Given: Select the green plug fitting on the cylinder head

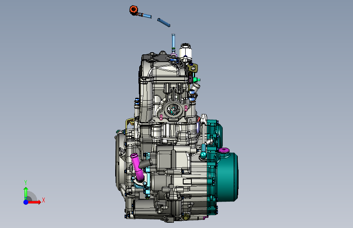Looking at the screenshot, I should (197, 80).
